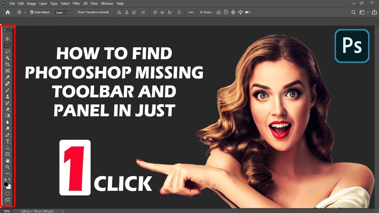Select the Frame tool
Image resolution: width=379 pixels, height=213 pixels.
7,71
